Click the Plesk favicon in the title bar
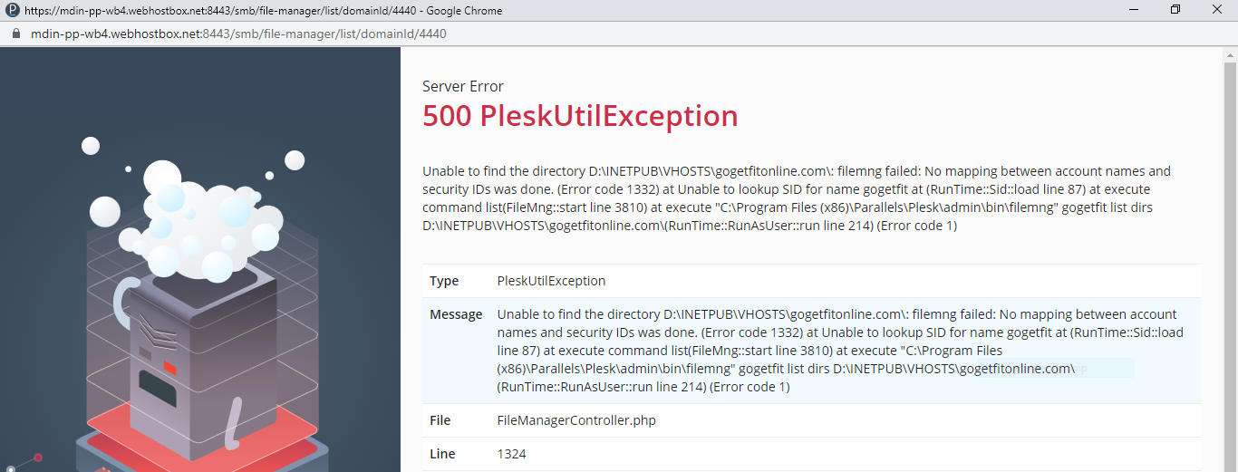Image resolution: width=1238 pixels, height=472 pixels. [x=11, y=11]
